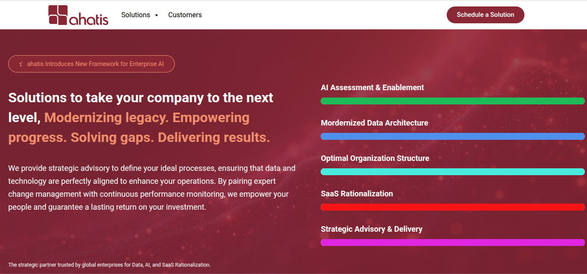Select AI Assessment & Enablement heading

click(x=372, y=88)
